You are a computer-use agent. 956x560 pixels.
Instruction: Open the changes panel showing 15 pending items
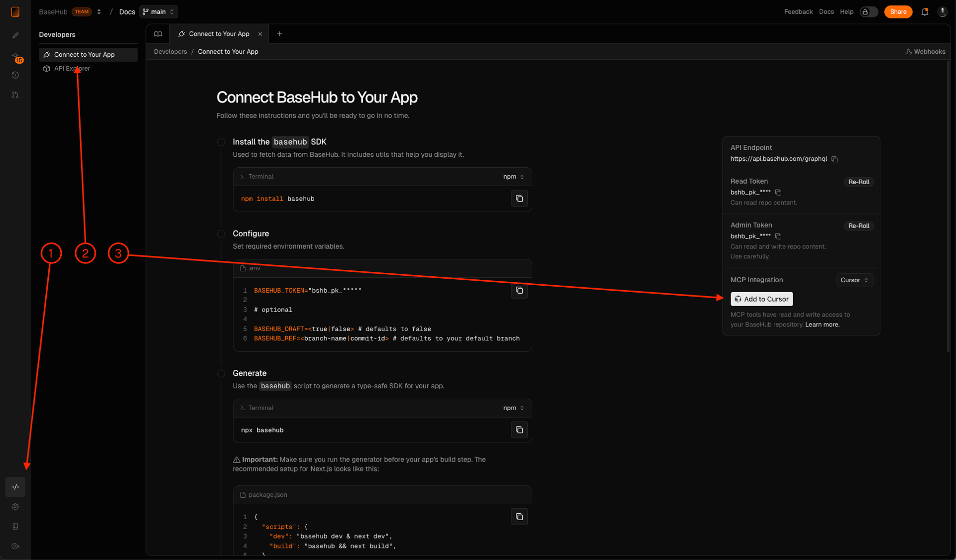(x=15, y=56)
